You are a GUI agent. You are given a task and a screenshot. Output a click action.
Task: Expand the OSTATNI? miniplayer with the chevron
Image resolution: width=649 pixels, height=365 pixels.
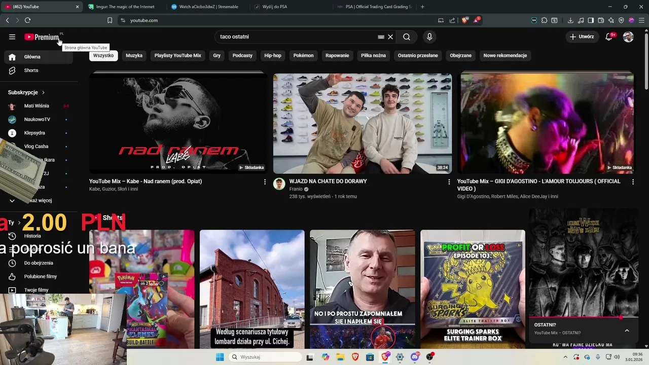[627, 331]
